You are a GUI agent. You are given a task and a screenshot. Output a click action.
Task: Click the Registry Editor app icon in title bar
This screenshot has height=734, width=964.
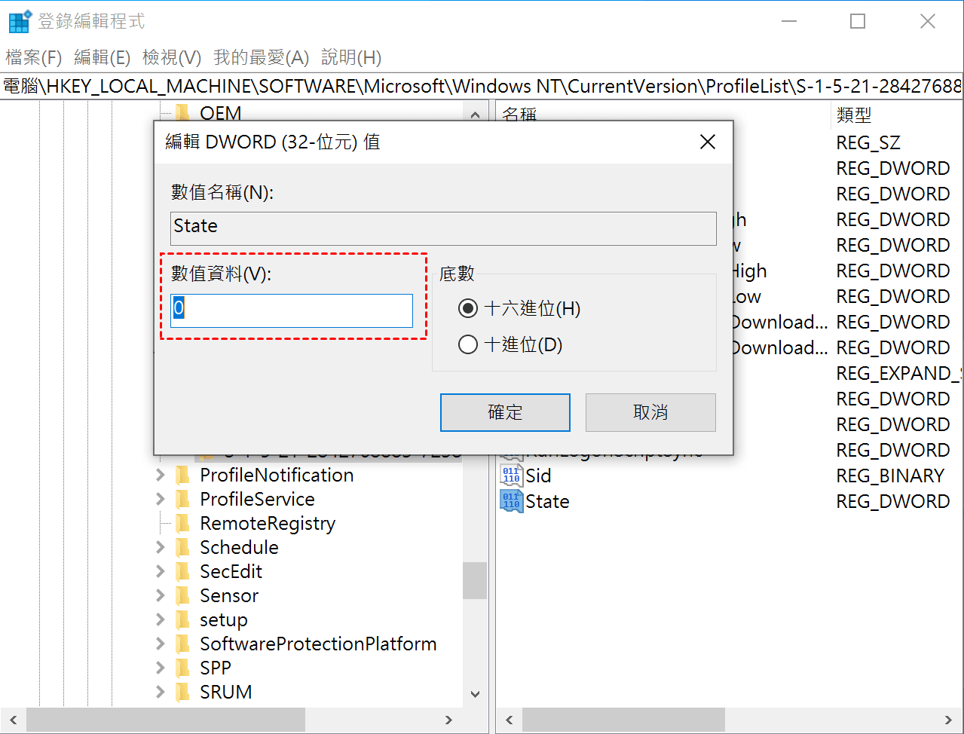point(19,21)
